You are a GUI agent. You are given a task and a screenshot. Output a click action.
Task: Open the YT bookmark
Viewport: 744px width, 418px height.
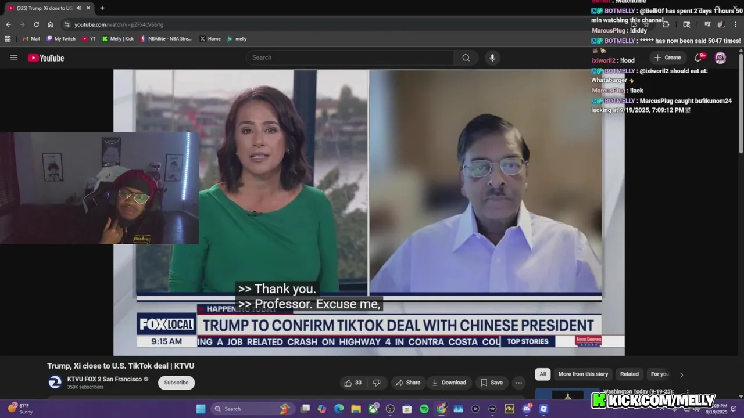click(x=89, y=39)
